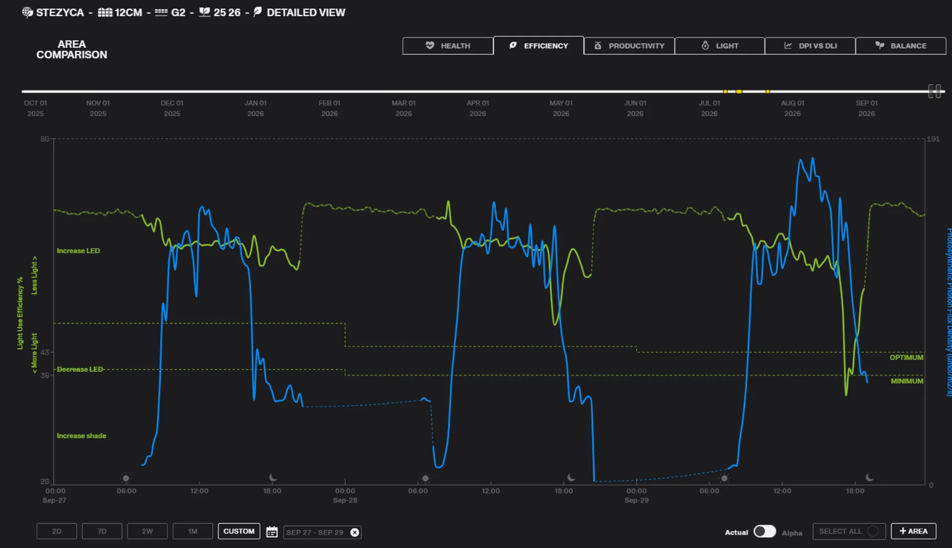Click the moon icon at 18:00 Sep-27
Image resolution: width=952 pixels, height=548 pixels.
pos(273,478)
